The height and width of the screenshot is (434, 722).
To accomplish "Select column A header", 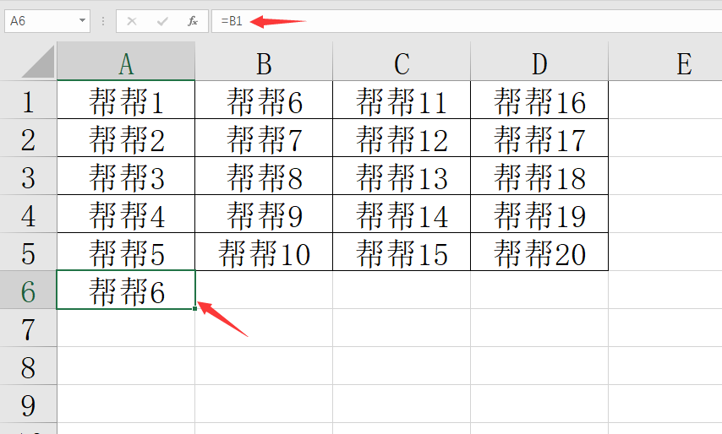I will tap(126, 61).
